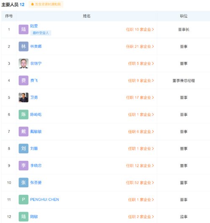210x223 pixels.
Task: Expand 任职 12 家企业 entry
Action: tap(140, 166)
